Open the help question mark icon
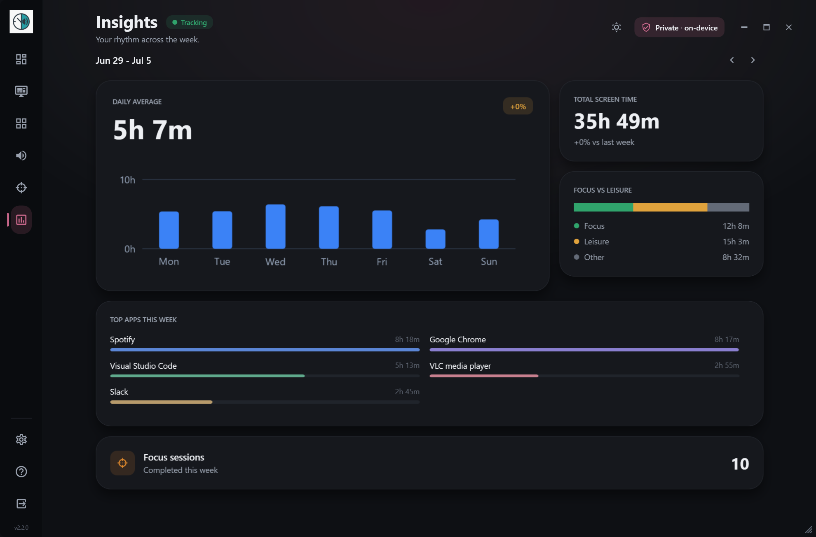This screenshot has width=816, height=537. (21, 472)
